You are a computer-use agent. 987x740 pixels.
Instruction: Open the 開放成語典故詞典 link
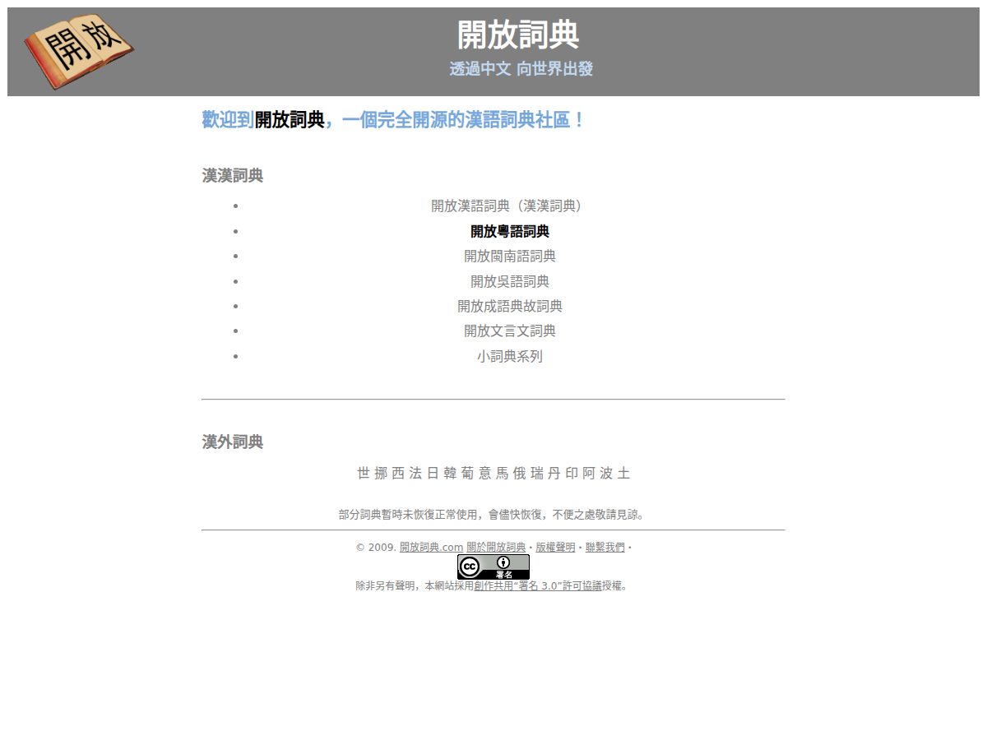[510, 306]
